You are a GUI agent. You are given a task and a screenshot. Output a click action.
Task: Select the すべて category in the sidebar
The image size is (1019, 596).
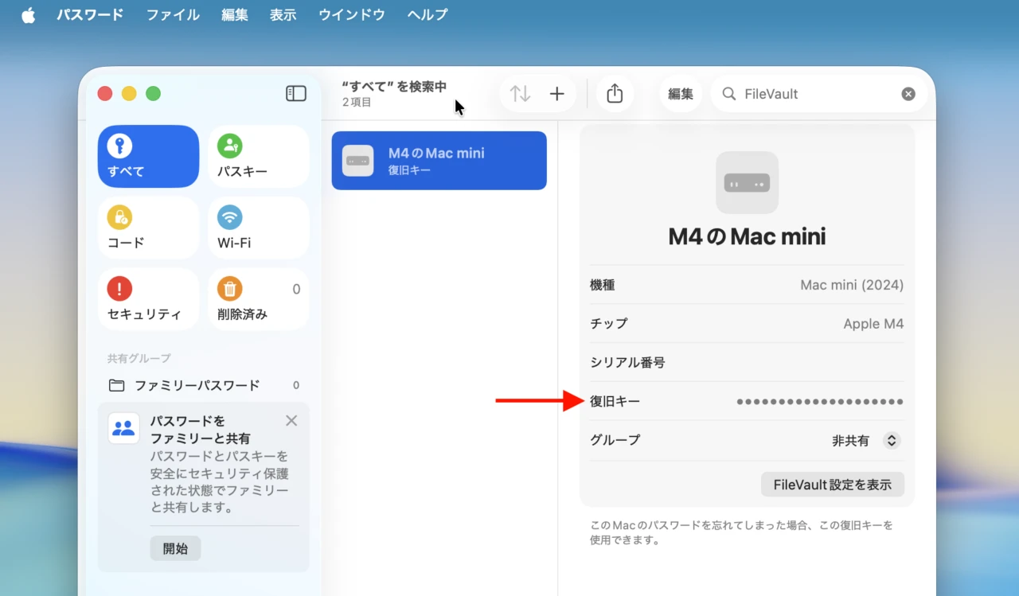147,156
